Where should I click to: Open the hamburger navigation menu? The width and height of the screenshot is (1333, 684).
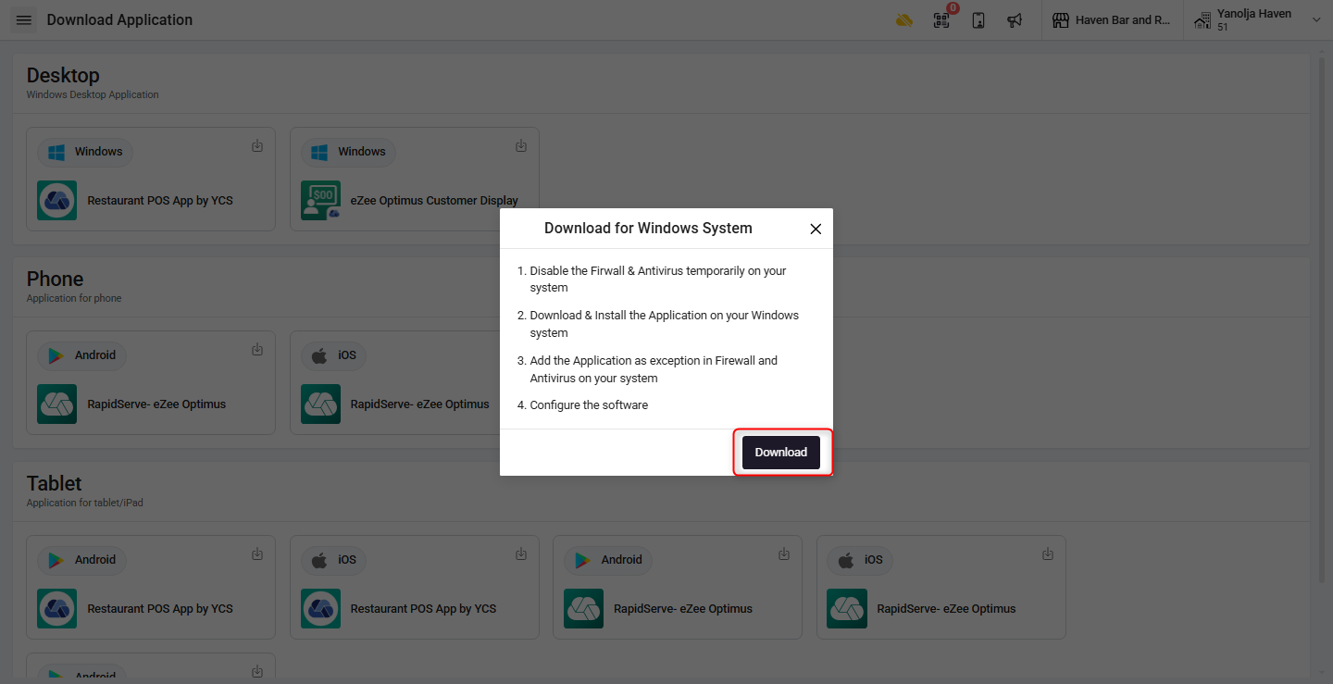tap(24, 20)
